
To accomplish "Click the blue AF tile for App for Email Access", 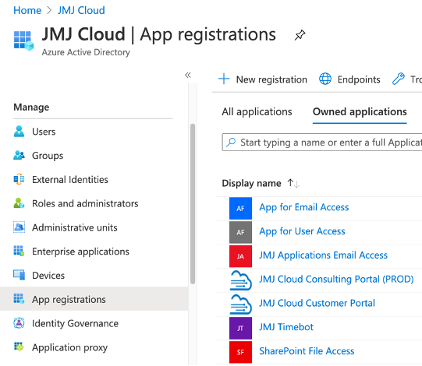I will 240,208.
